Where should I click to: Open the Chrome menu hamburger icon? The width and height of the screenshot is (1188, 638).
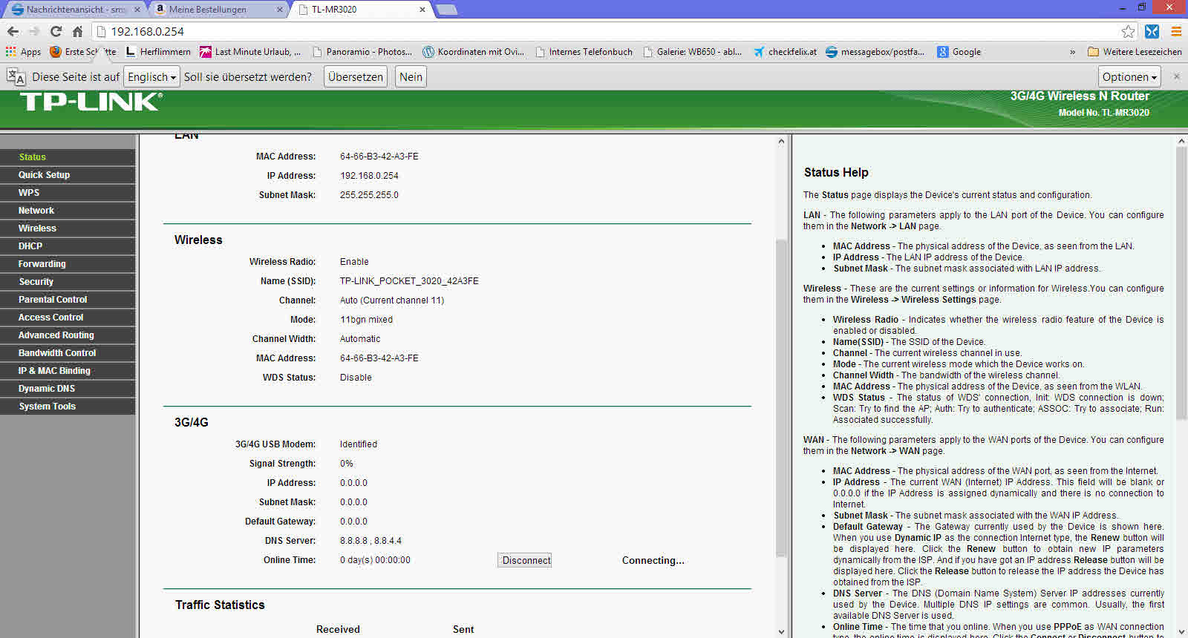pos(1176,31)
